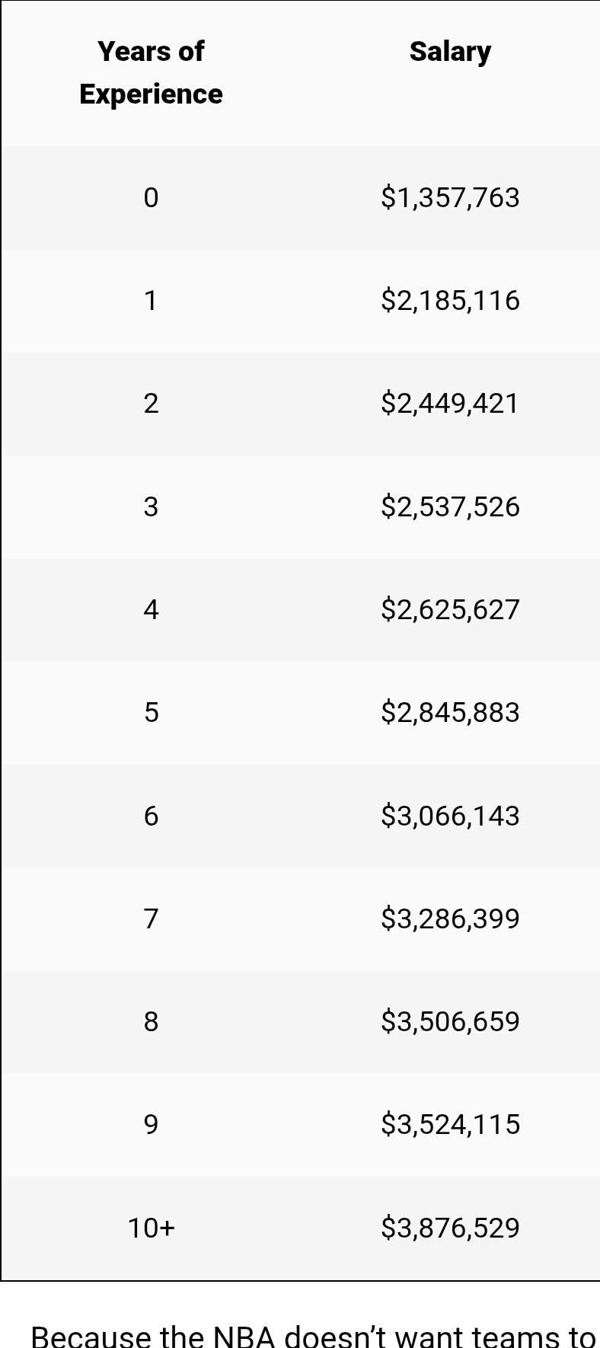Viewport: 600px width, 1348px height.
Task: Select the $3,506,659 salary cell
Action: pos(450,1022)
